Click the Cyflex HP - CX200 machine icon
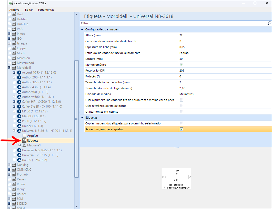The height and width of the screenshot is (209, 272). click(19, 102)
